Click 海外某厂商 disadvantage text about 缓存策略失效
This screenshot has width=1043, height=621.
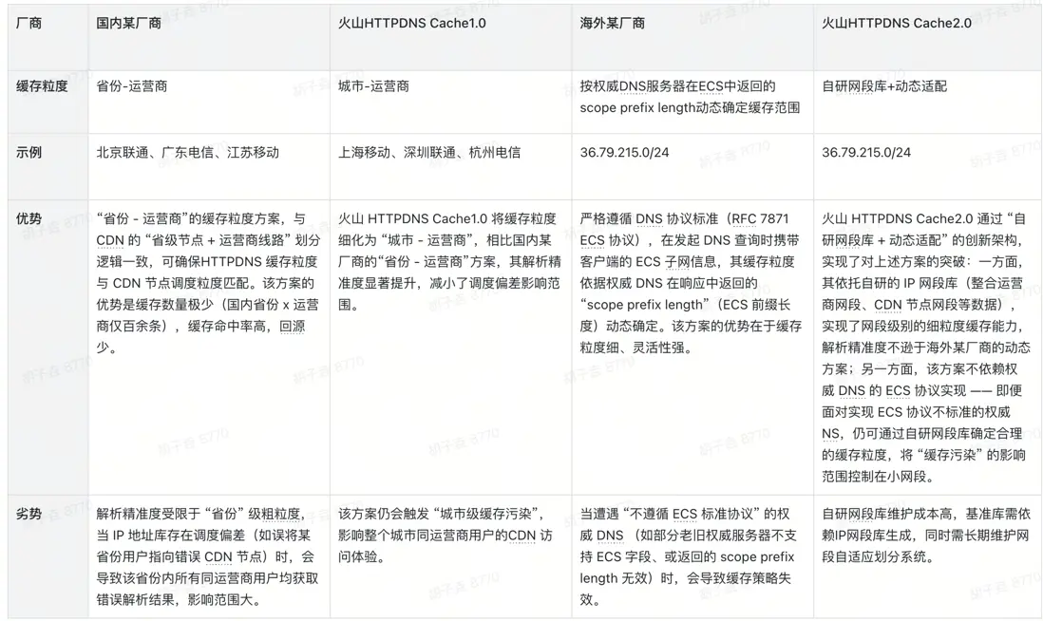[x=689, y=557]
